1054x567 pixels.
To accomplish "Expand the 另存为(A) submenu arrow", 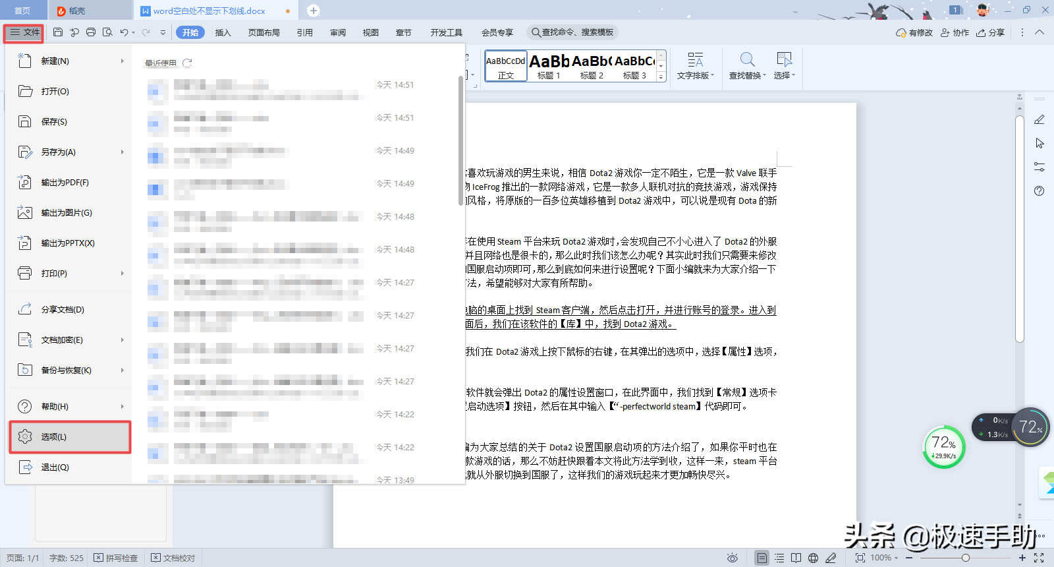I will click(x=122, y=152).
